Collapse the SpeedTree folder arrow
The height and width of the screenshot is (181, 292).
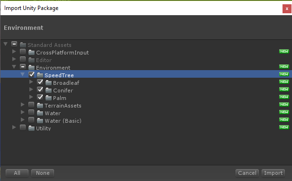click(23, 74)
